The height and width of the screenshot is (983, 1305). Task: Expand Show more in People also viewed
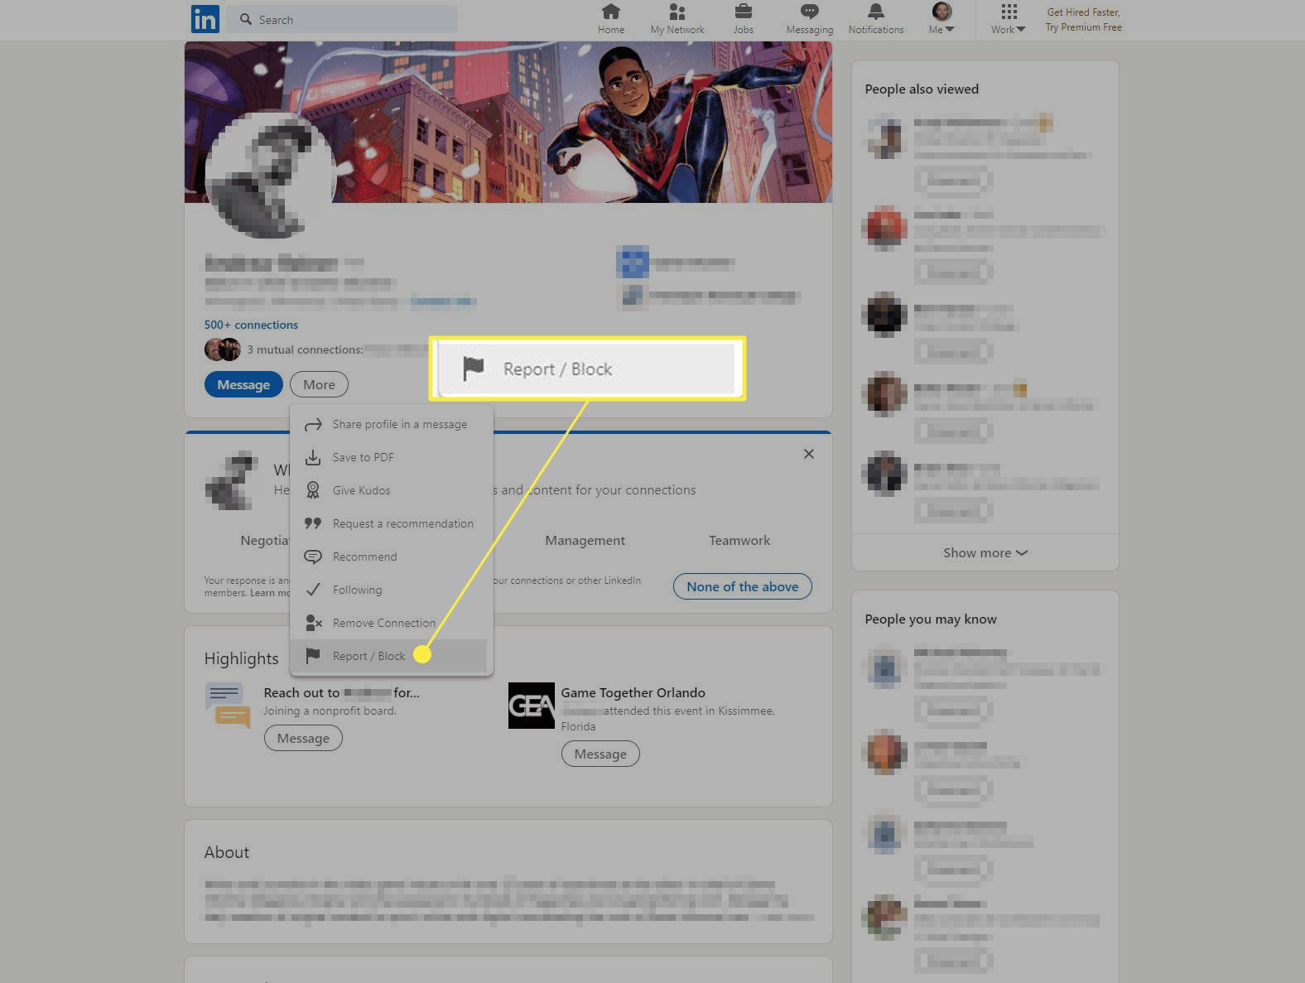(985, 552)
